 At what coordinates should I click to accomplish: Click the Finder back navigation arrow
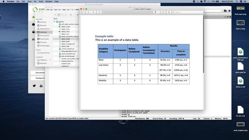38,15
